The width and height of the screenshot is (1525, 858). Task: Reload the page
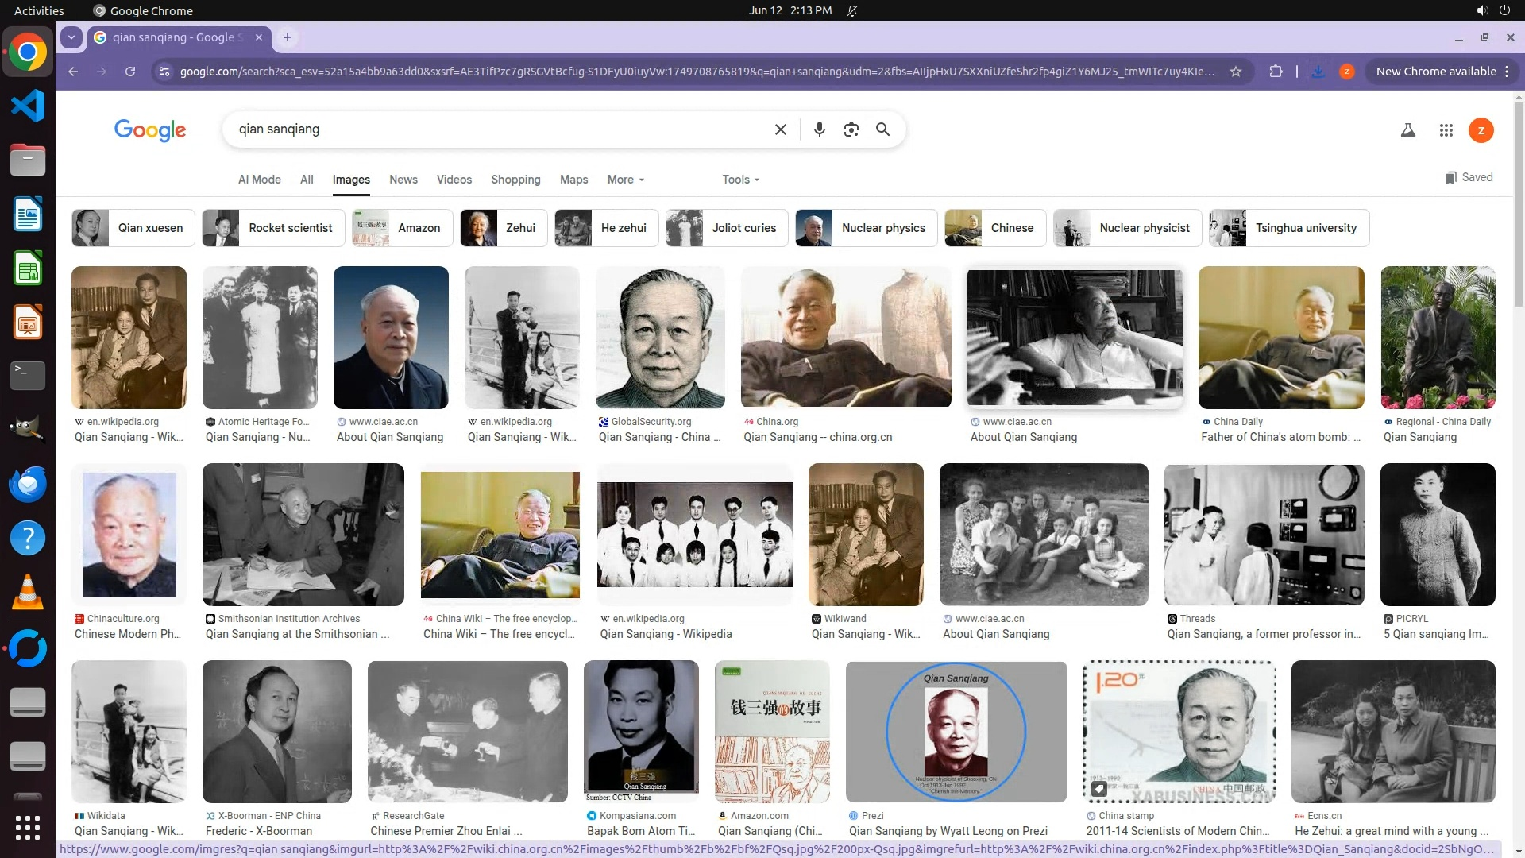(x=130, y=71)
